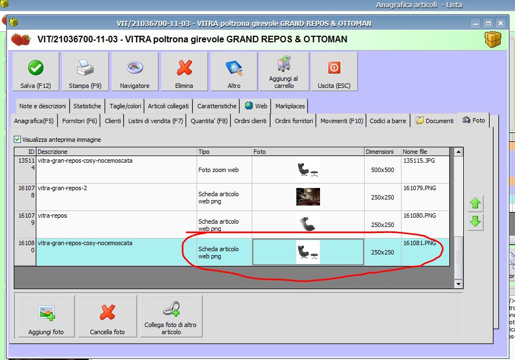Viewport: 515px width, 360px height.
Task: Exit with the Uscita (ESC) button
Action: (x=334, y=71)
